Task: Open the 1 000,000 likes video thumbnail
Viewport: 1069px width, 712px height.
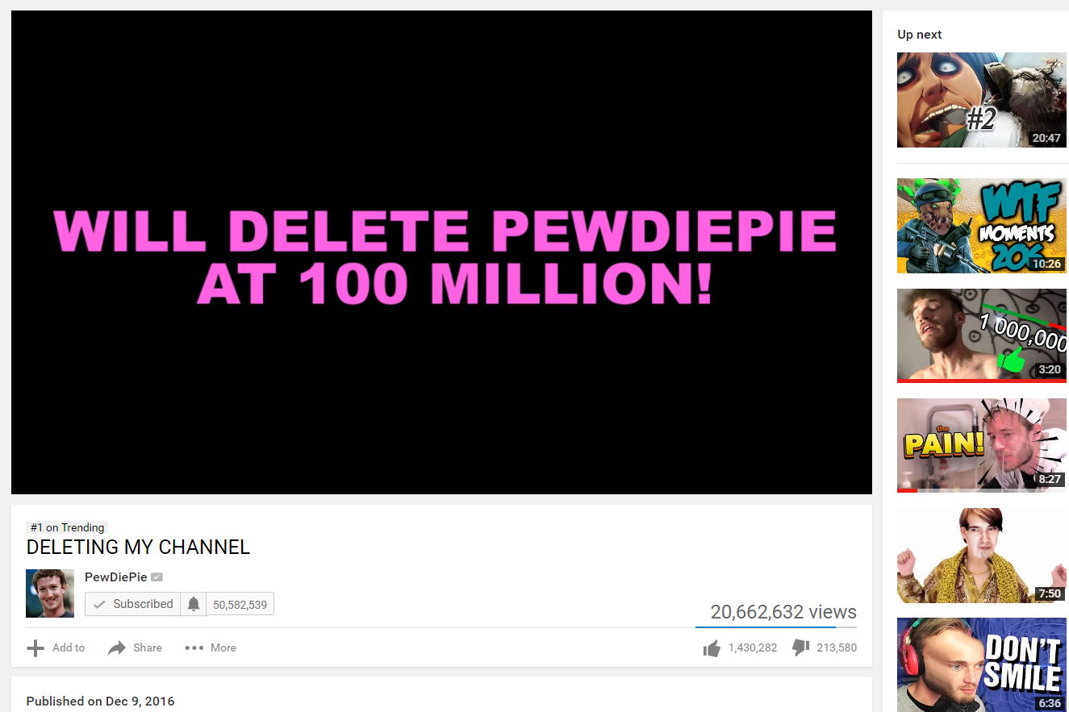Action: (x=982, y=335)
